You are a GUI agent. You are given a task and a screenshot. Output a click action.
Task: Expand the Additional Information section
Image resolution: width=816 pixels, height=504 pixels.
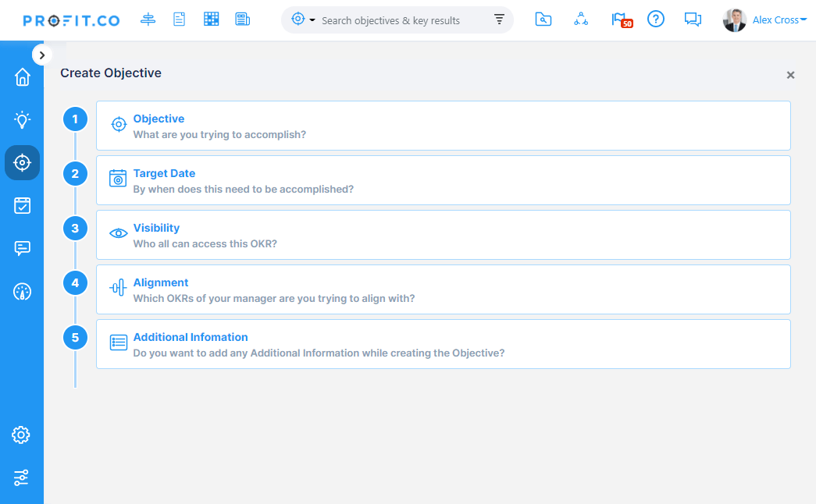(443, 343)
